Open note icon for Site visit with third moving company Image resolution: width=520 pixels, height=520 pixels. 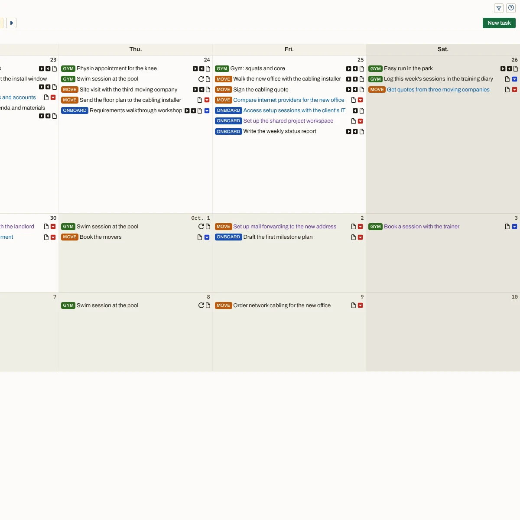(208, 90)
